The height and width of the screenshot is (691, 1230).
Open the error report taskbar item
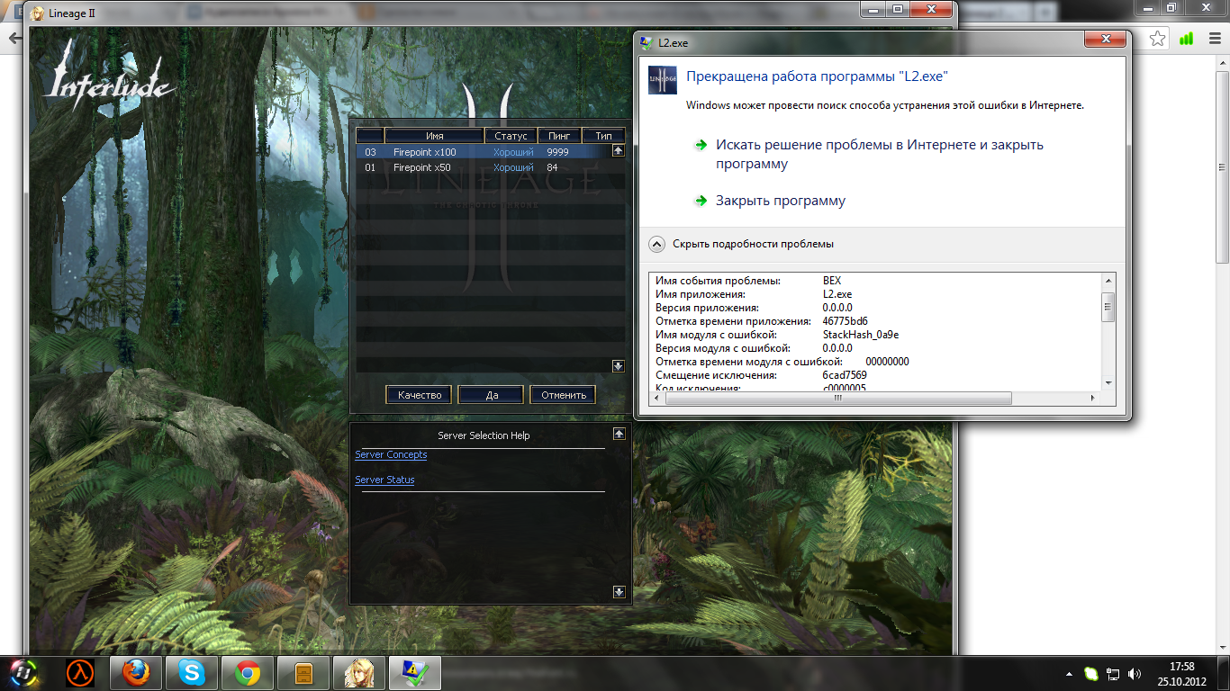(415, 672)
